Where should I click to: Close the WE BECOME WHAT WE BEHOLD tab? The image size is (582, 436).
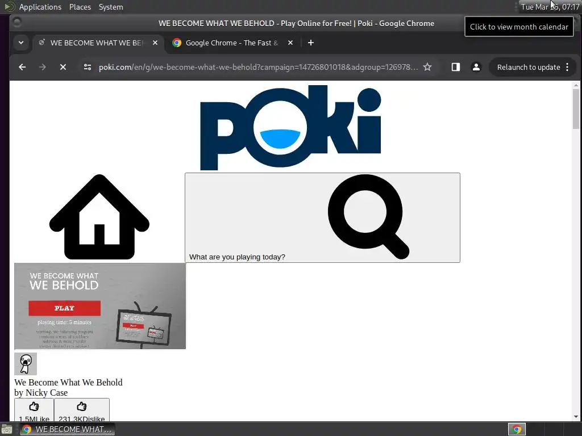point(155,43)
